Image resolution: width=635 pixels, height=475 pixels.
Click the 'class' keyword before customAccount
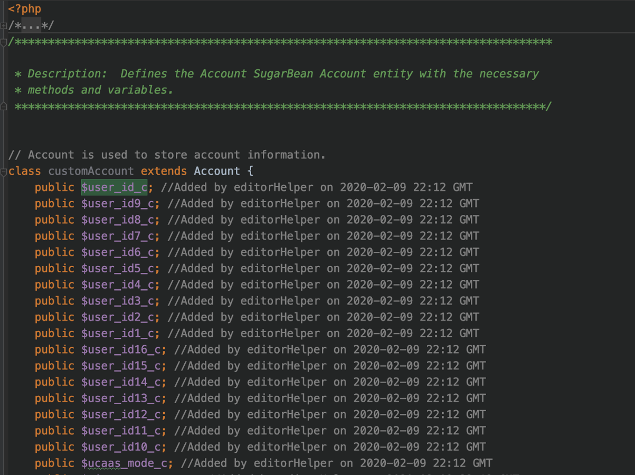(x=24, y=171)
